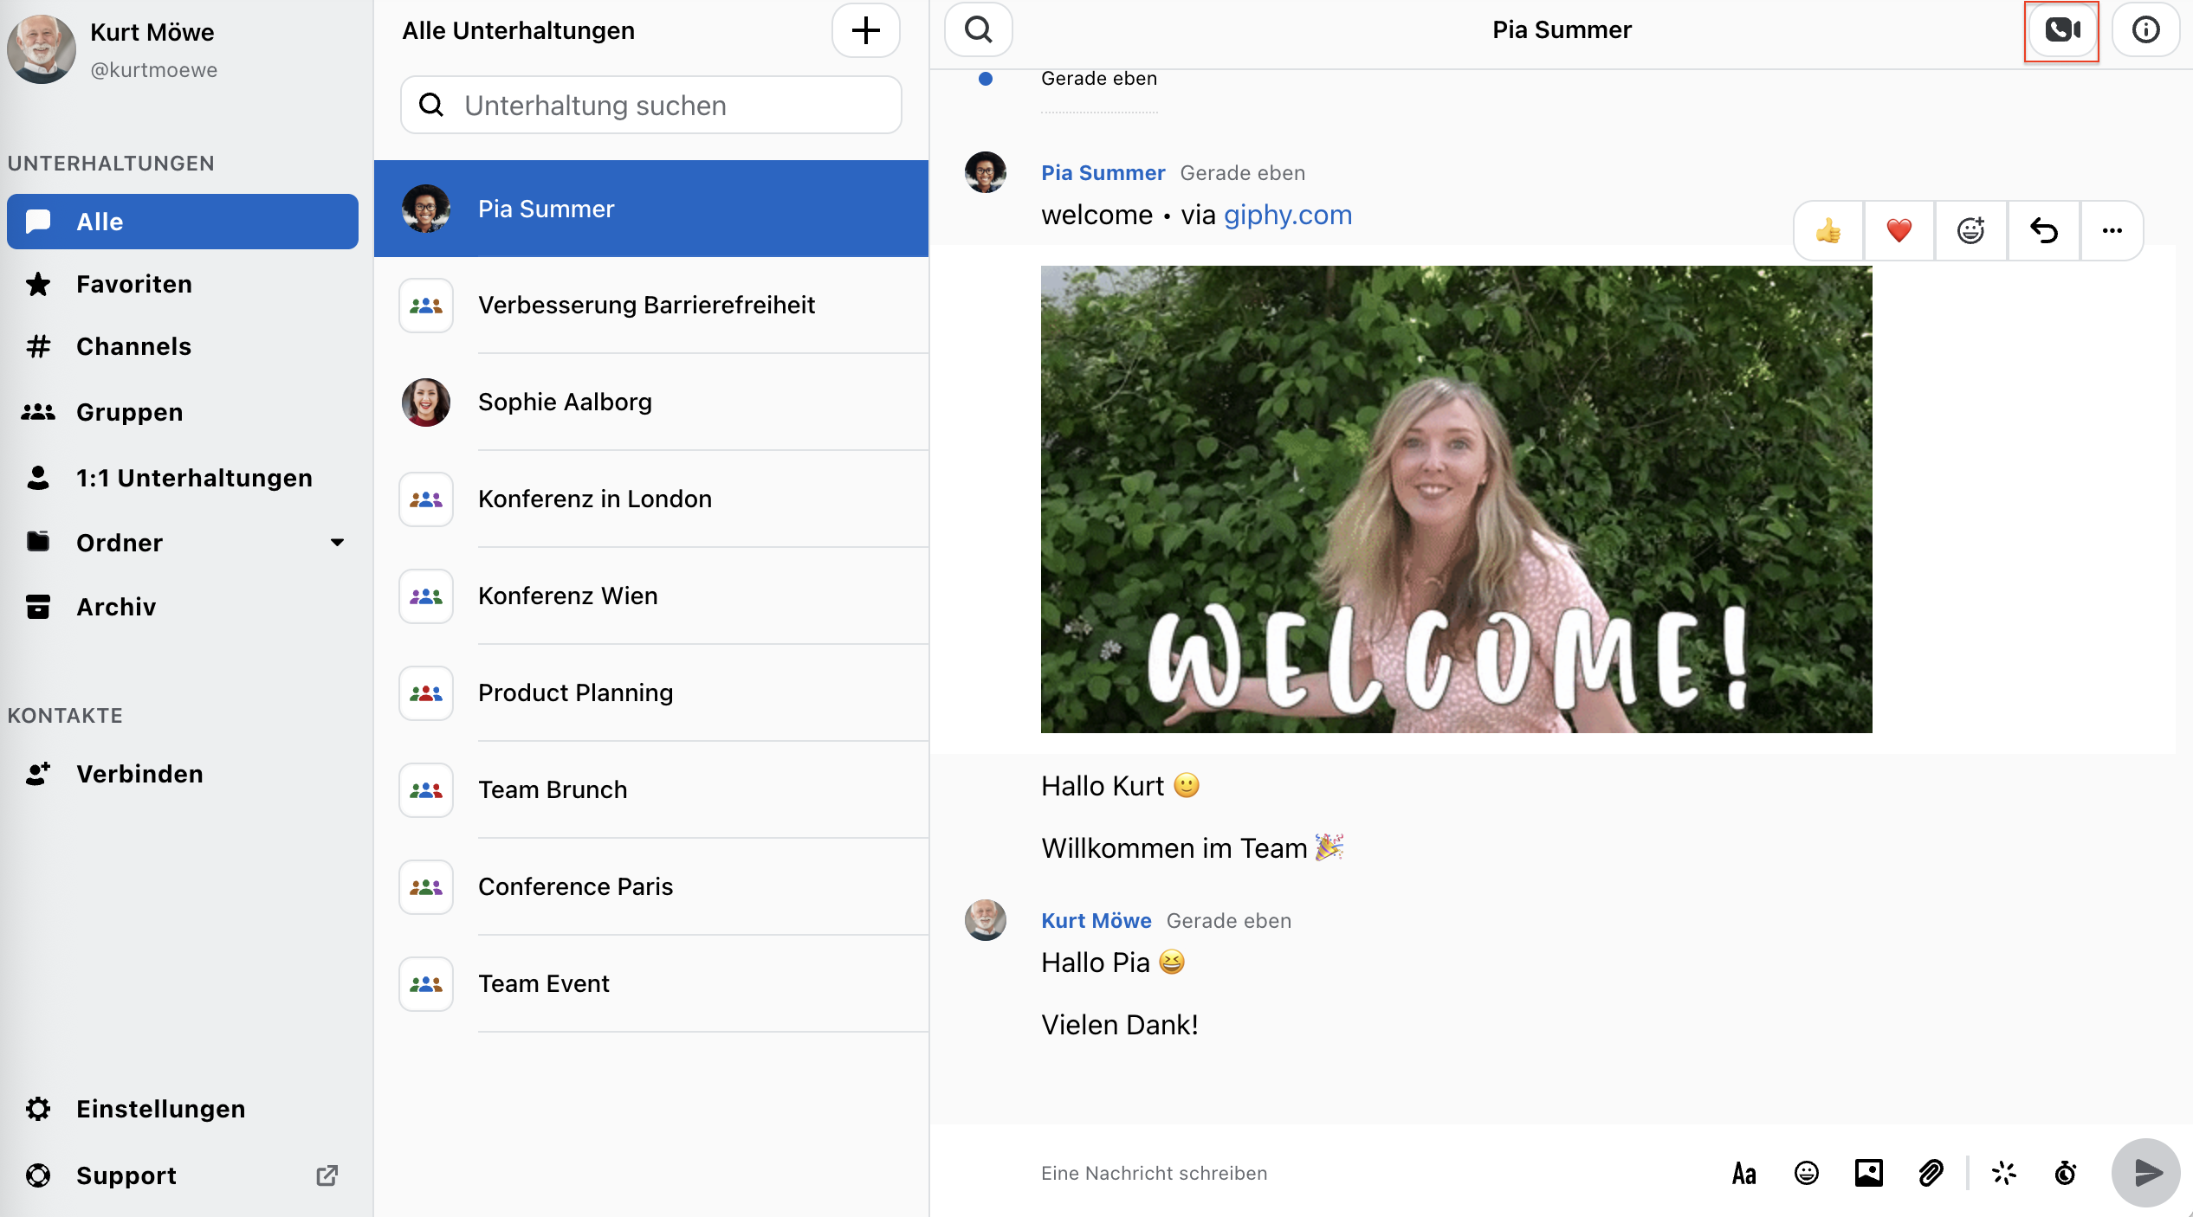This screenshot has width=2193, height=1217.
Task: React with red heart to welcome message
Action: (1899, 230)
